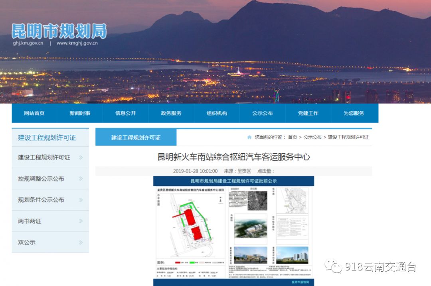This screenshot has height=286, width=431.
Task: Open the 党建工作 menu item
Action: pyautogui.click(x=308, y=113)
